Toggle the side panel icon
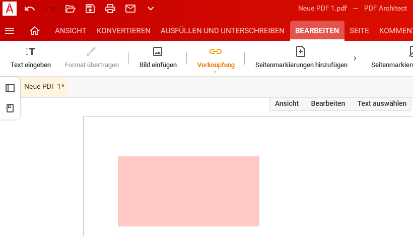This screenshot has height=236, width=413. (10, 88)
